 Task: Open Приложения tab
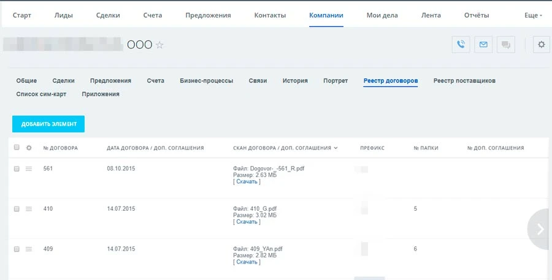(x=101, y=94)
